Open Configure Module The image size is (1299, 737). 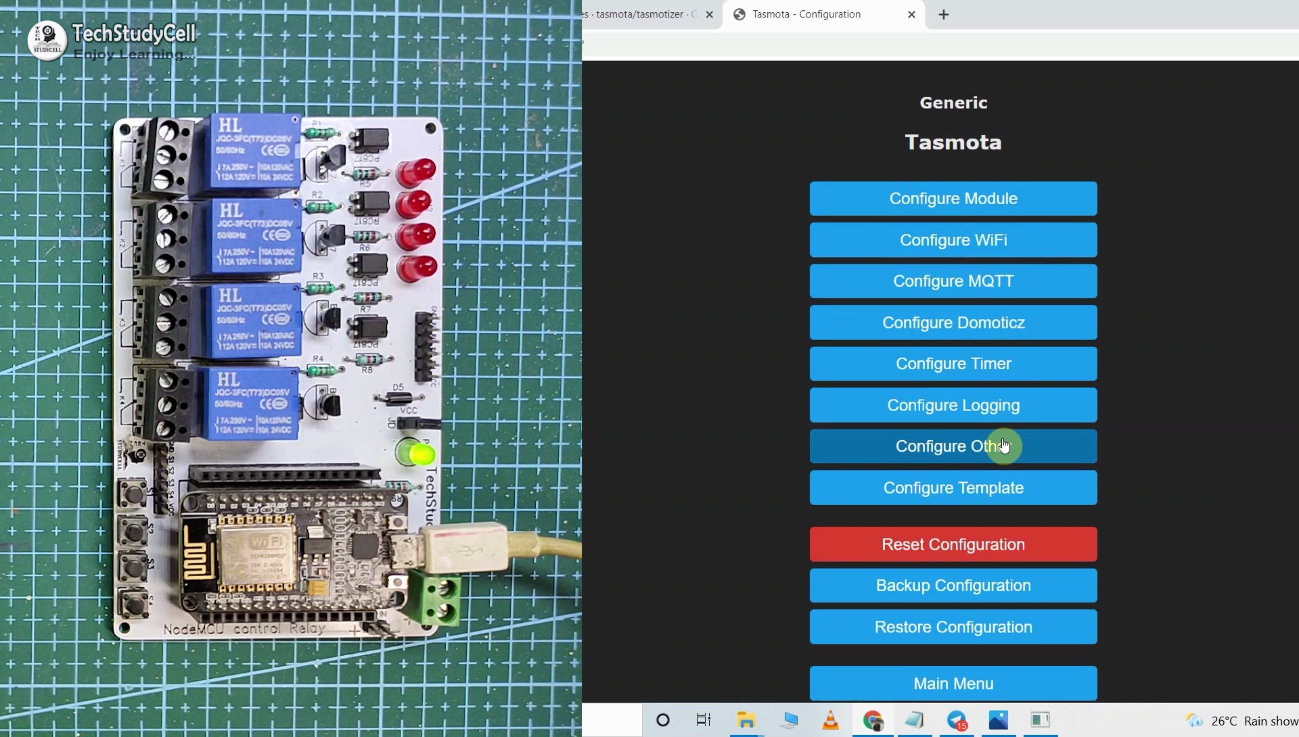(953, 198)
